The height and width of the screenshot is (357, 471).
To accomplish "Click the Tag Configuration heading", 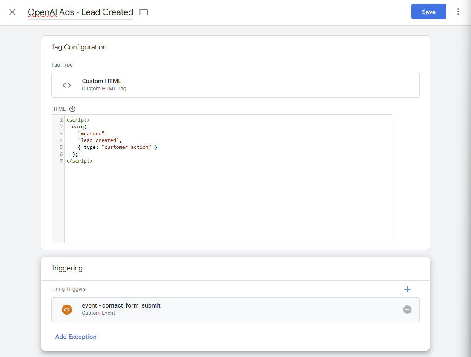I will [x=79, y=47].
